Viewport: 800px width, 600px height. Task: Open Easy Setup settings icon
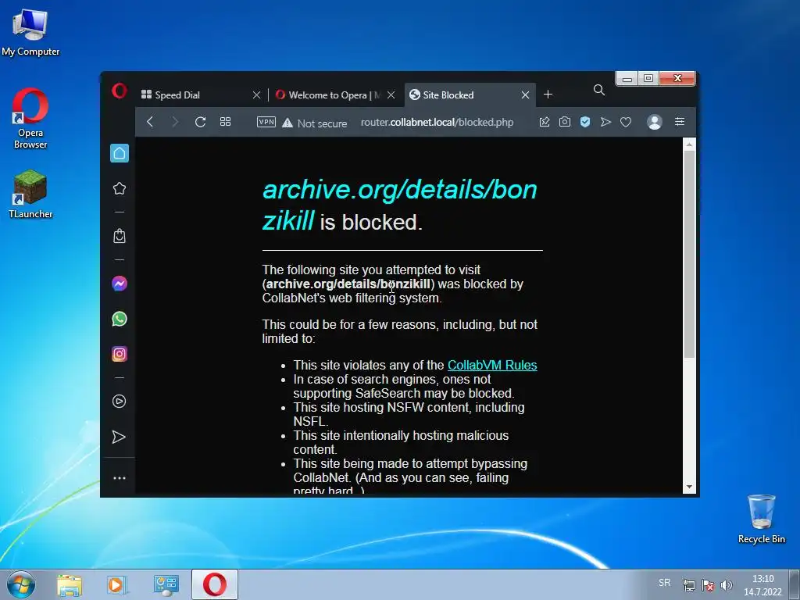point(680,121)
